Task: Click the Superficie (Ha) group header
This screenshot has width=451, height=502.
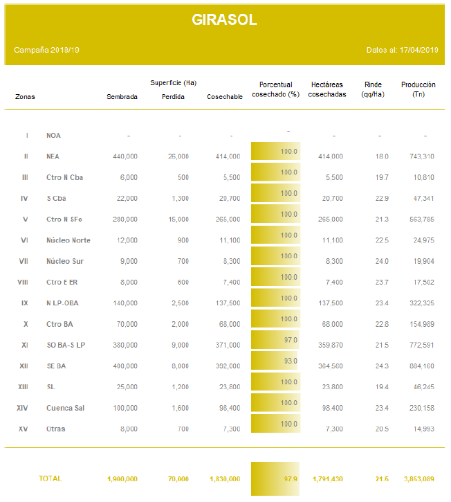Action: pyautogui.click(x=173, y=83)
